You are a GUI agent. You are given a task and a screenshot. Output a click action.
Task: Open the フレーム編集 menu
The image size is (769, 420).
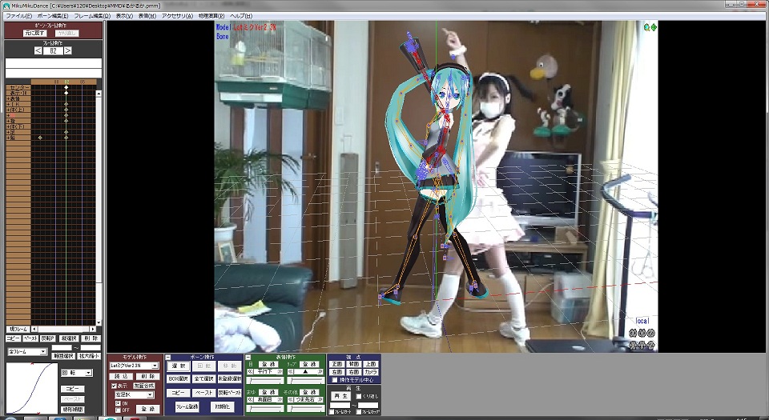pos(92,16)
